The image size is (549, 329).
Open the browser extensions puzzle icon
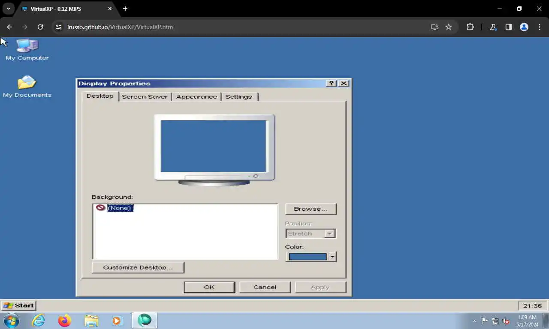(x=470, y=27)
